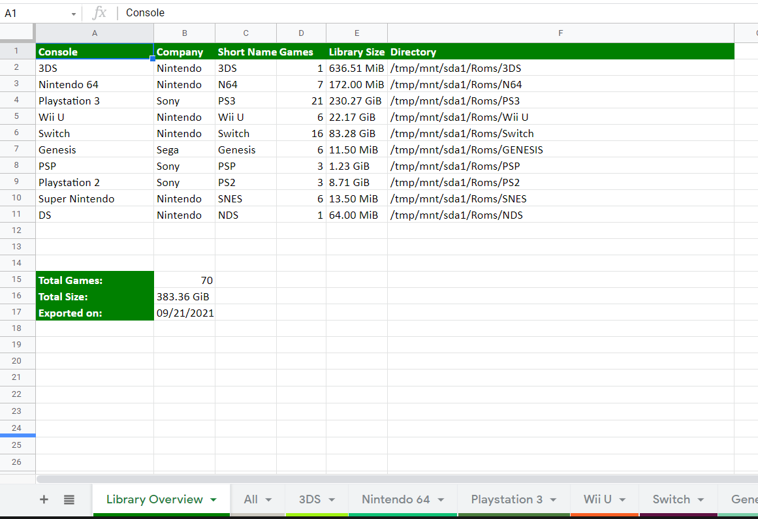This screenshot has height=519, width=758.
Task: Select the Genesis console cell
Action: pyautogui.click(x=95, y=149)
